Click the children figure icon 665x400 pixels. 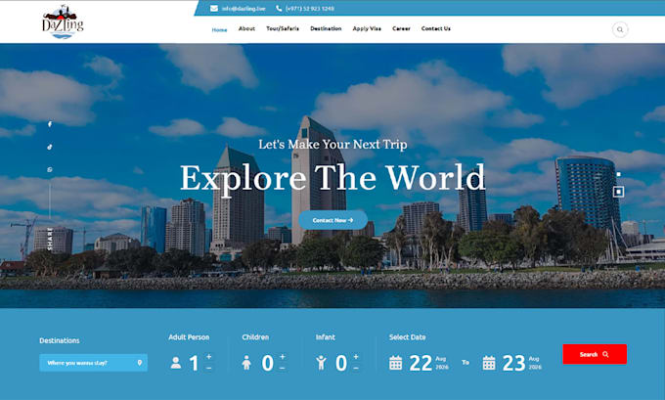246,363
